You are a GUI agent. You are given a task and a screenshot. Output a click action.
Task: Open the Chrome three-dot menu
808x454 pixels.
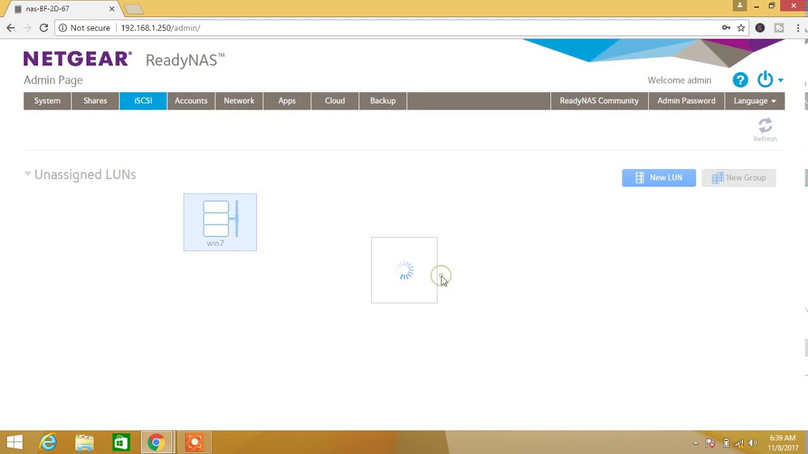pyautogui.click(x=798, y=28)
